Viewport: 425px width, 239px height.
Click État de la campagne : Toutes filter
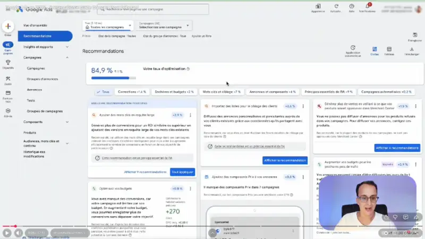(117, 36)
